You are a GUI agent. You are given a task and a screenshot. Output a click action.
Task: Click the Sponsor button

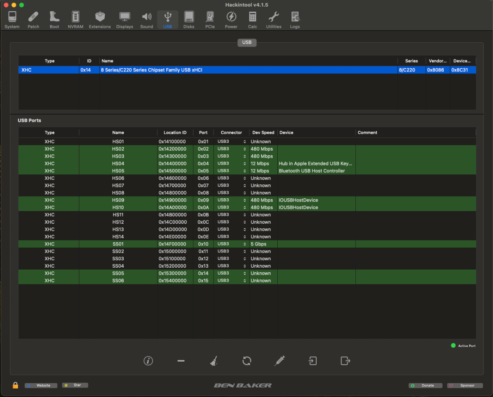(465, 386)
